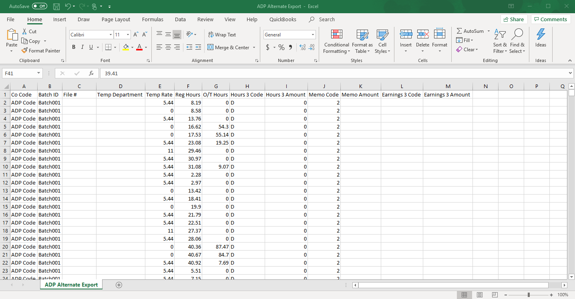
Task: Click the Font Color A icon
Action: coord(139,47)
